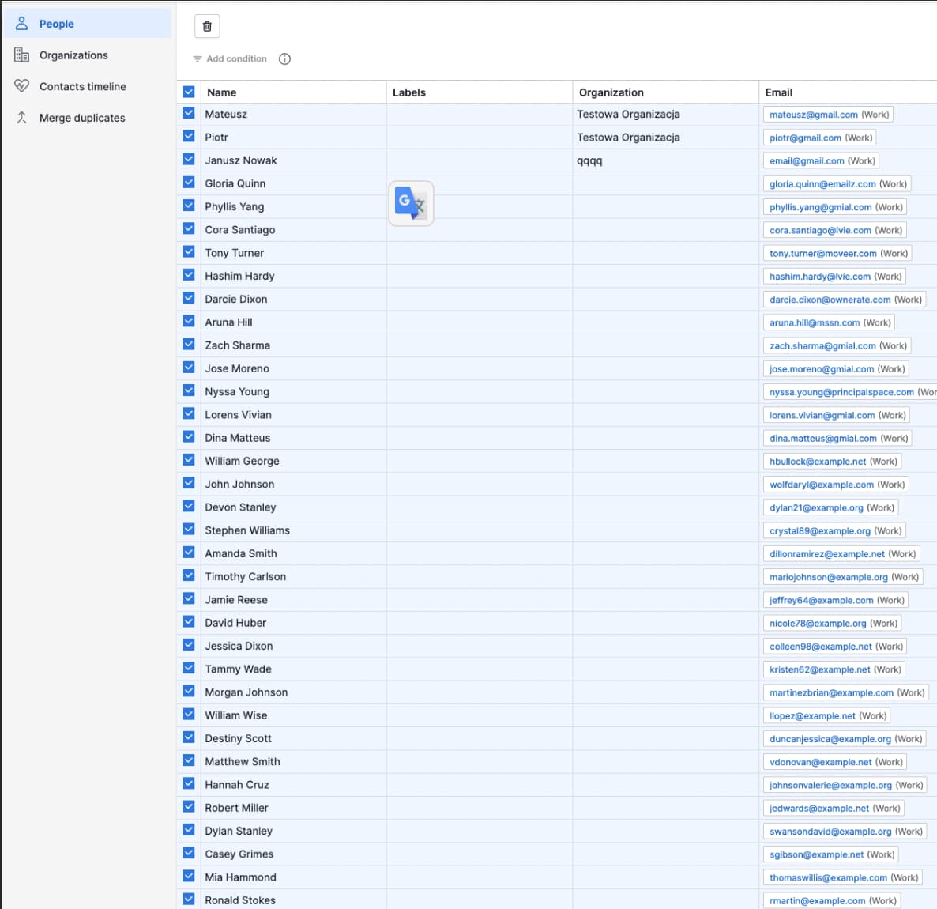Click the Email column header
Viewport: 937px width, 909px height.
(x=778, y=92)
